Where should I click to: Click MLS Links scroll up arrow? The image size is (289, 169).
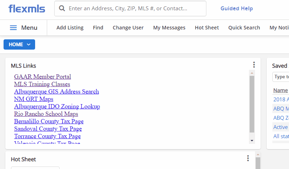click(252, 73)
